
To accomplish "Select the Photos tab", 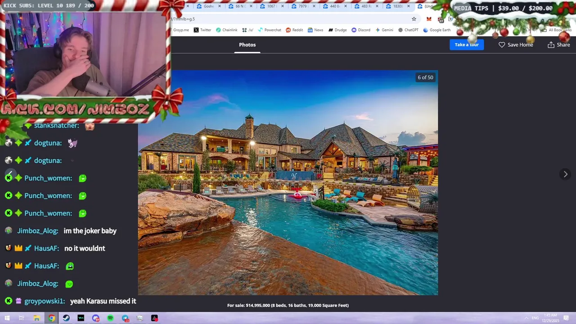I will tap(247, 45).
